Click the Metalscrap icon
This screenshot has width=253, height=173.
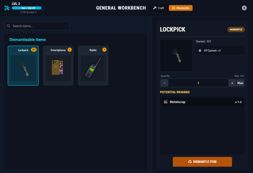pos(166,102)
